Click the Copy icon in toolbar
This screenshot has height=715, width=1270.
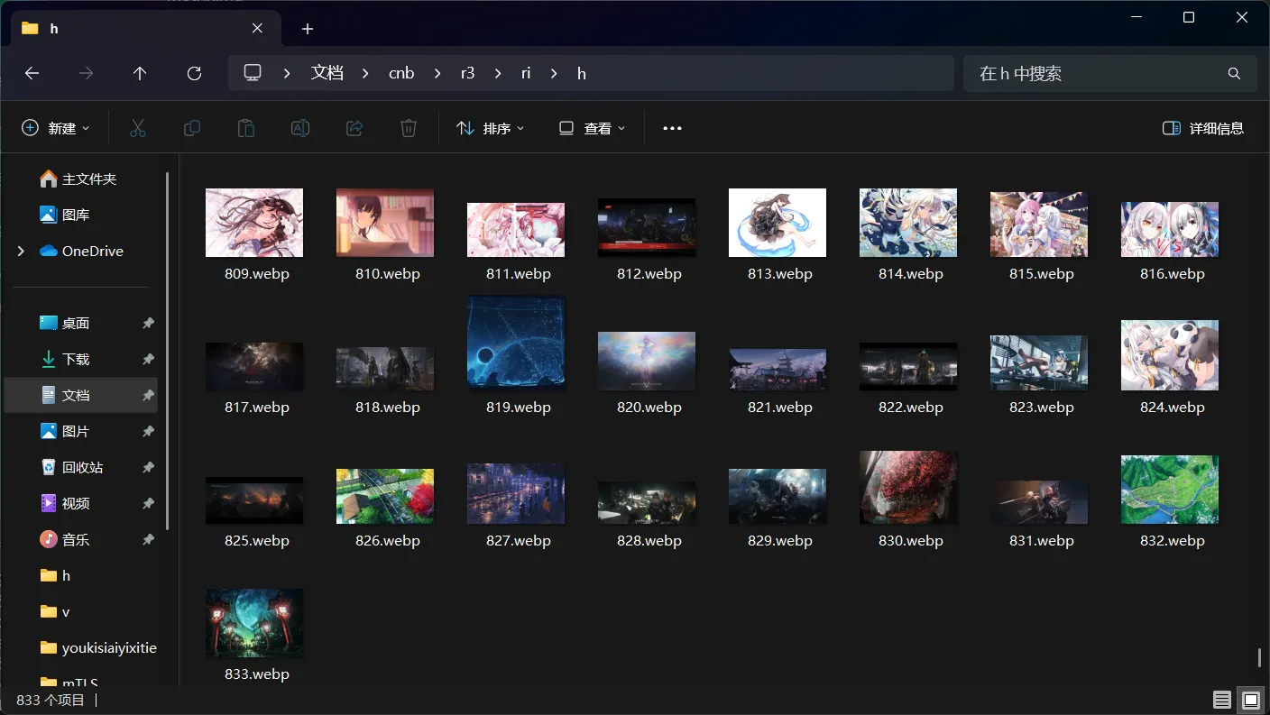tap(191, 128)
